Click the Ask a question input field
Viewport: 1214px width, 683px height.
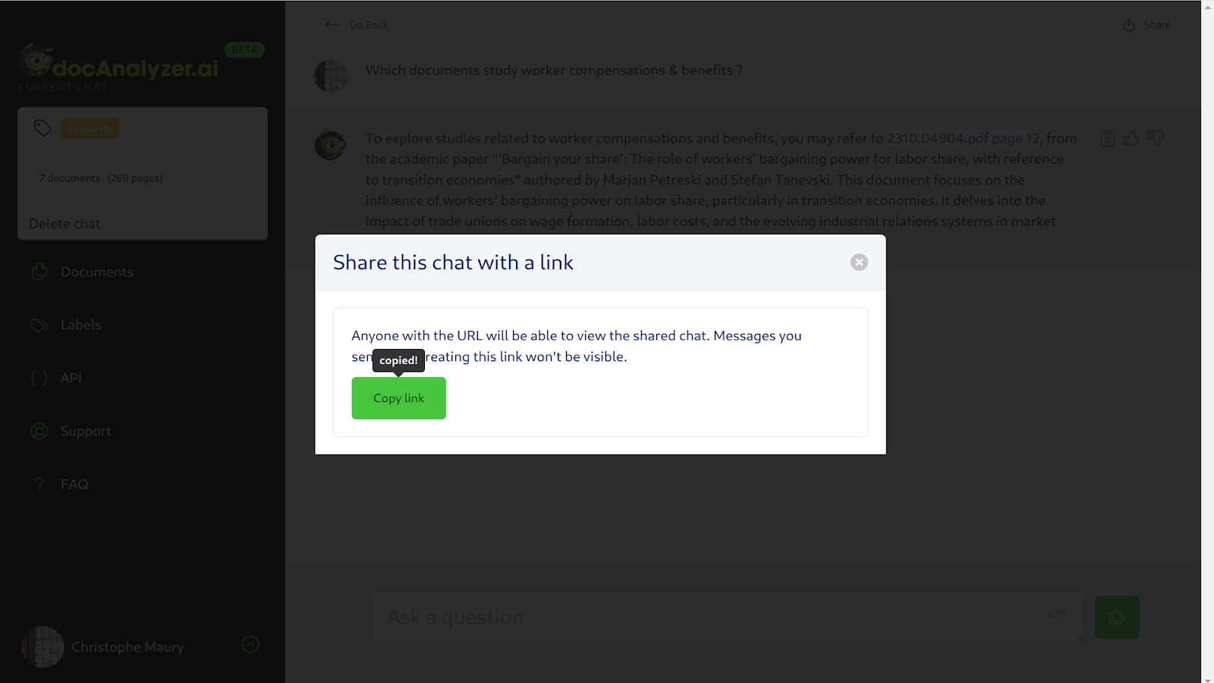coord(706,617)
